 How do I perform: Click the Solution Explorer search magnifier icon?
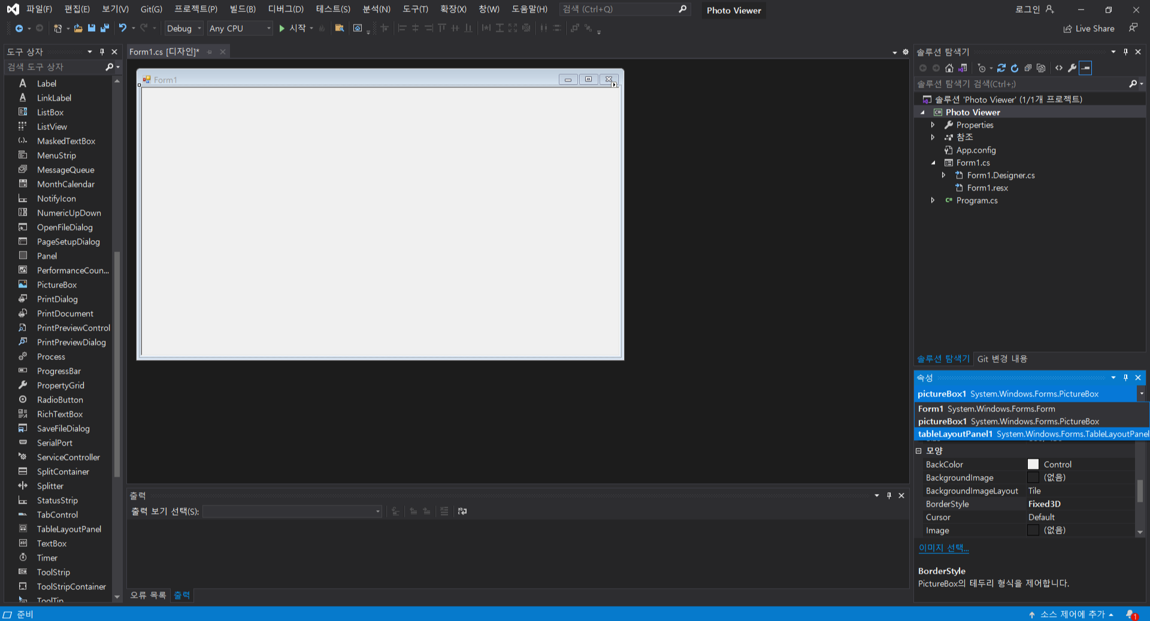[x=1133, y=84]
